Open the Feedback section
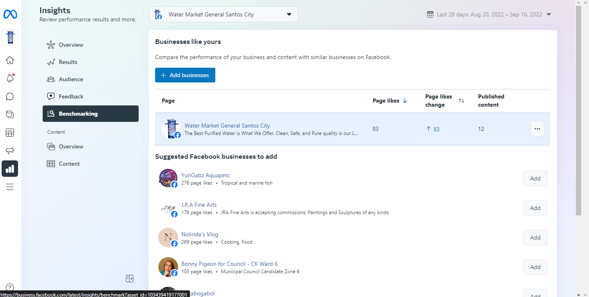This screenshot has height=297, width=589. pyautogui.click(x=71, y=96)
